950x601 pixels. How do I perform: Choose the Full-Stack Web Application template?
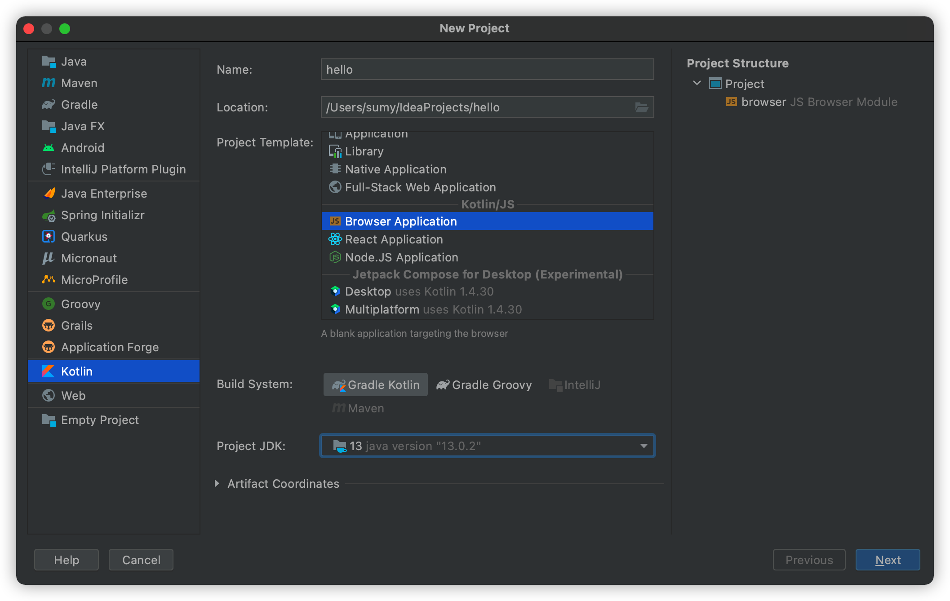point(420,187)
